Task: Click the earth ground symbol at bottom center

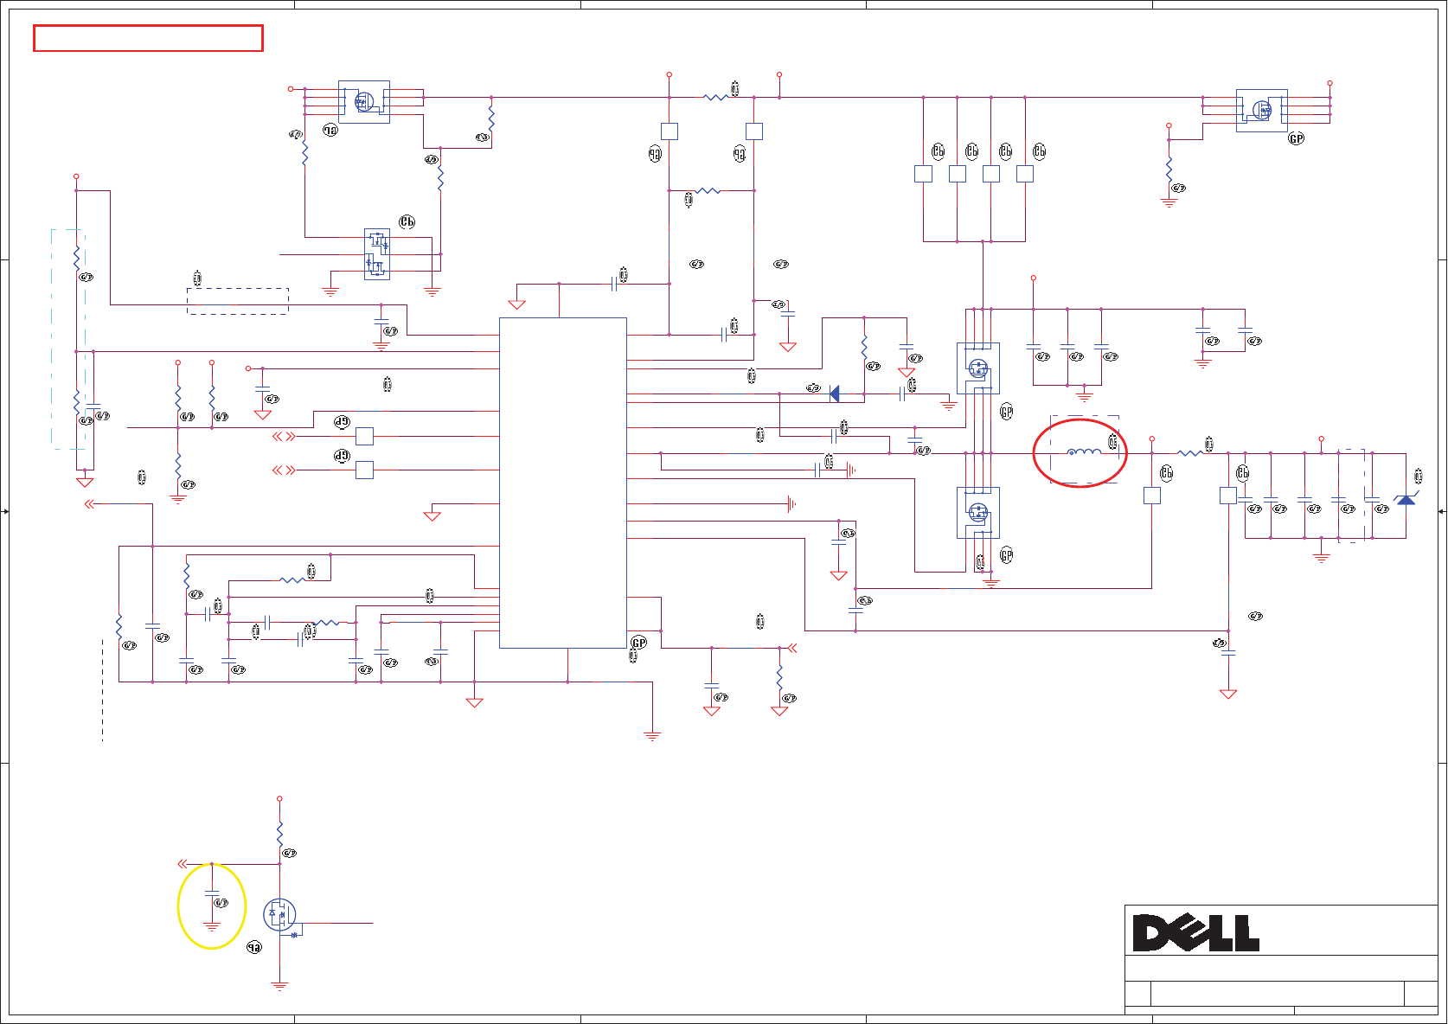Action: [652, 736]
